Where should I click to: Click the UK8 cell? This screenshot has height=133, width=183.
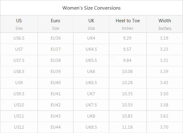pos(91,116)
